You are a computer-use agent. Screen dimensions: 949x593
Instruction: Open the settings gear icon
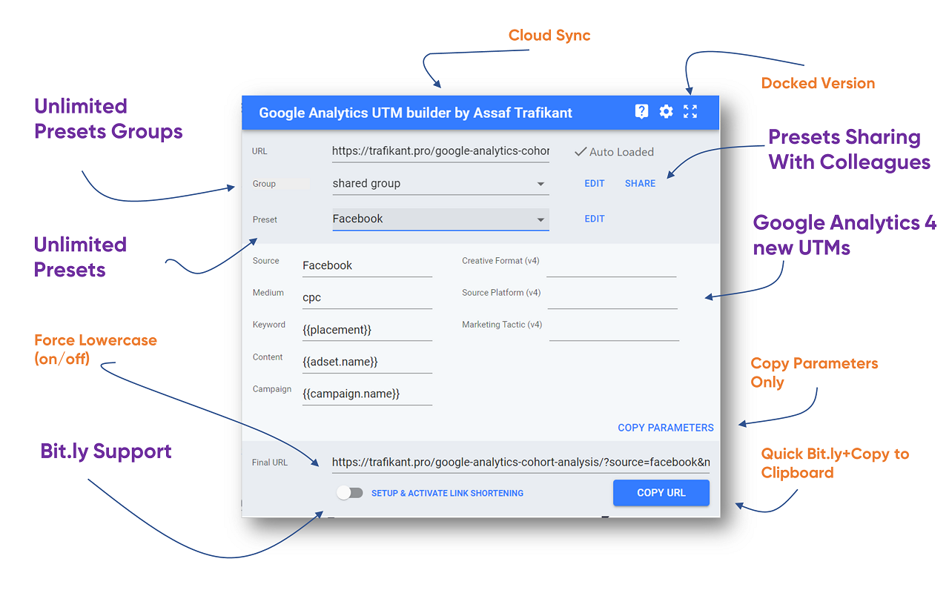click(x=666, y=112)
